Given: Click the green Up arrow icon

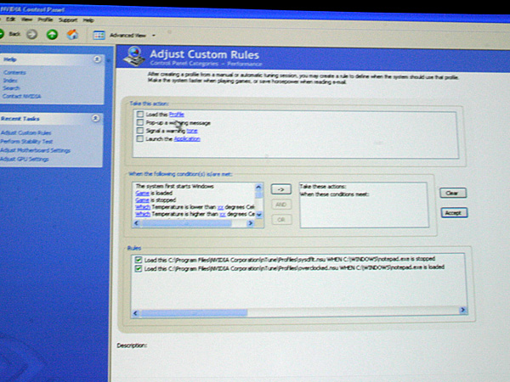Looking at the screenshot, I should pyautogui.click(x=52, y=34).
